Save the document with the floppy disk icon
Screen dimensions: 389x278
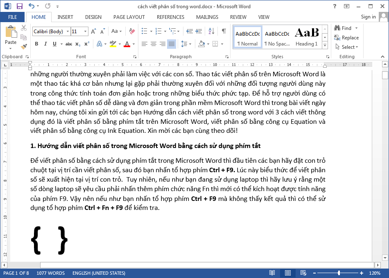pyautogui.click(x=19, y=6)
